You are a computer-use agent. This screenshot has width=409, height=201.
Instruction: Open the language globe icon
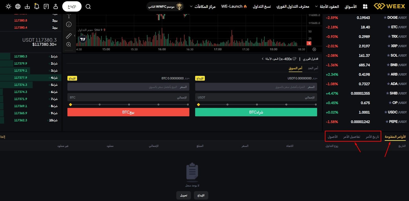(18, 6)
